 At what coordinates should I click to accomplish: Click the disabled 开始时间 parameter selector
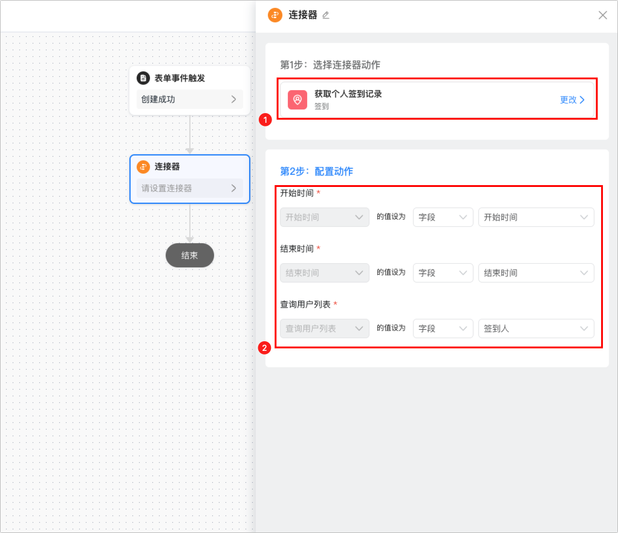324,217
